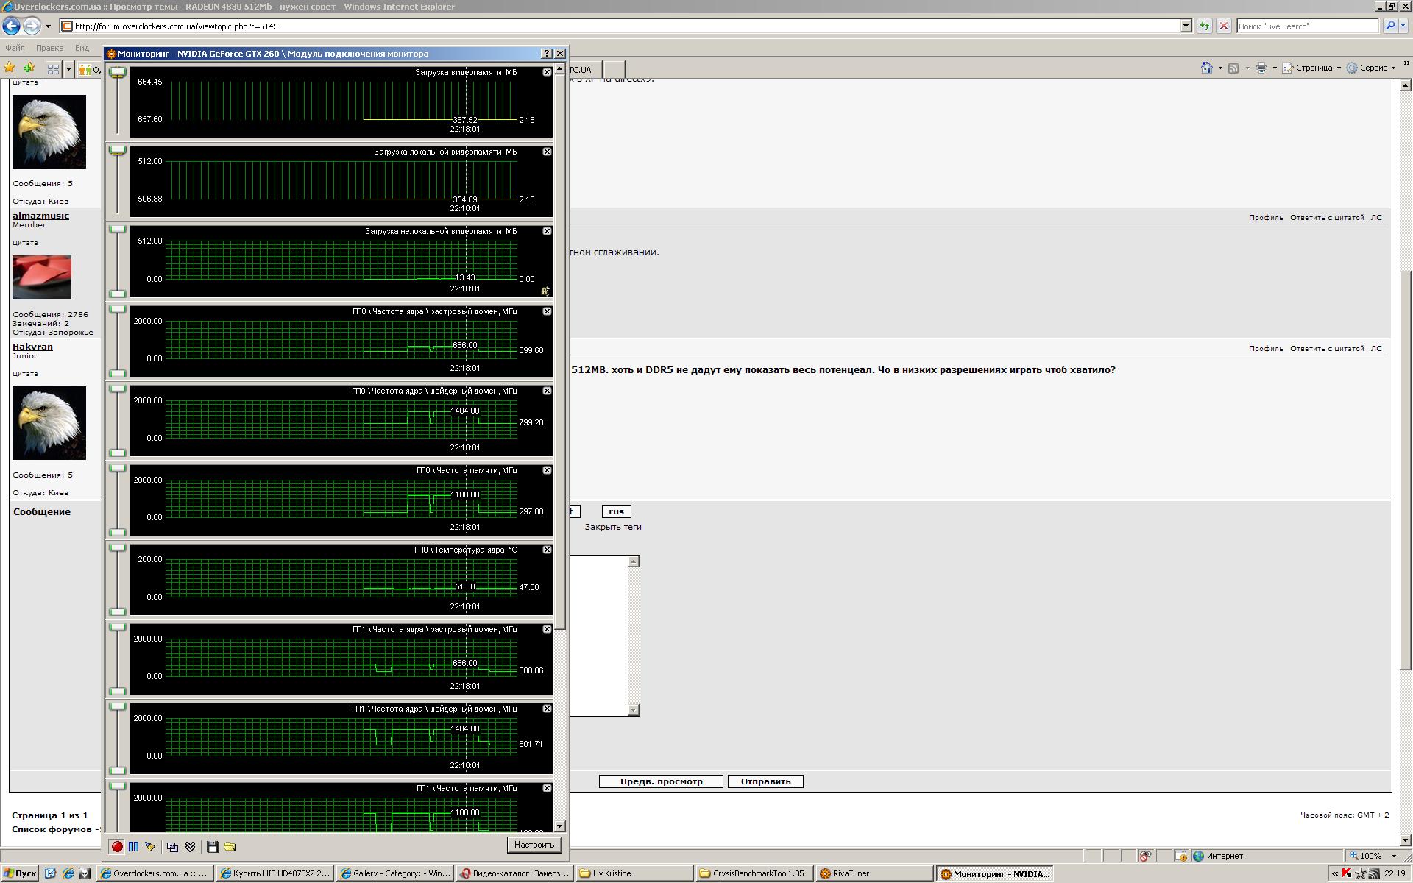1413x883 pixels.
Task: Click the Favorites star icon
Action: tap(10, 68)
